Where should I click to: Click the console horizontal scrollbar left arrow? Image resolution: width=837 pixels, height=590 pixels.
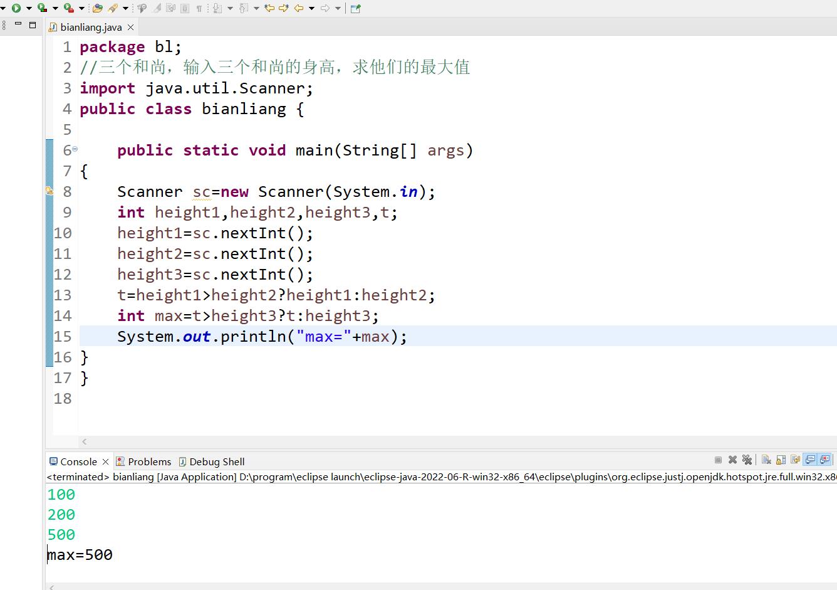tap(51, 587)
